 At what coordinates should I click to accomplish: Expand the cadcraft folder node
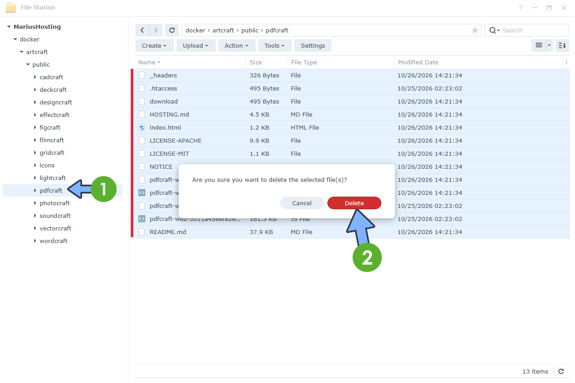(x=35, y=77)
